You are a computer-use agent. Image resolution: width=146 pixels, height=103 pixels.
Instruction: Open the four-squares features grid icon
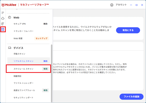pos(3,29)
